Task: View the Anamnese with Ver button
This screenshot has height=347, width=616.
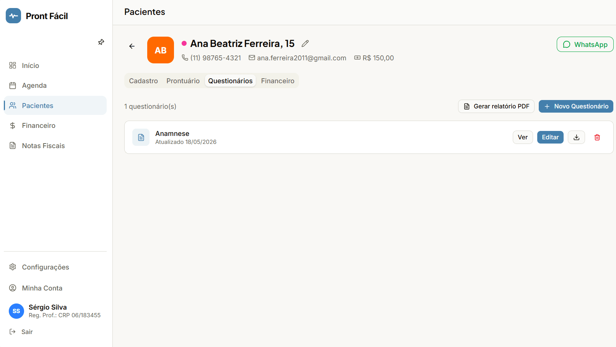Action: coord(523,137)
